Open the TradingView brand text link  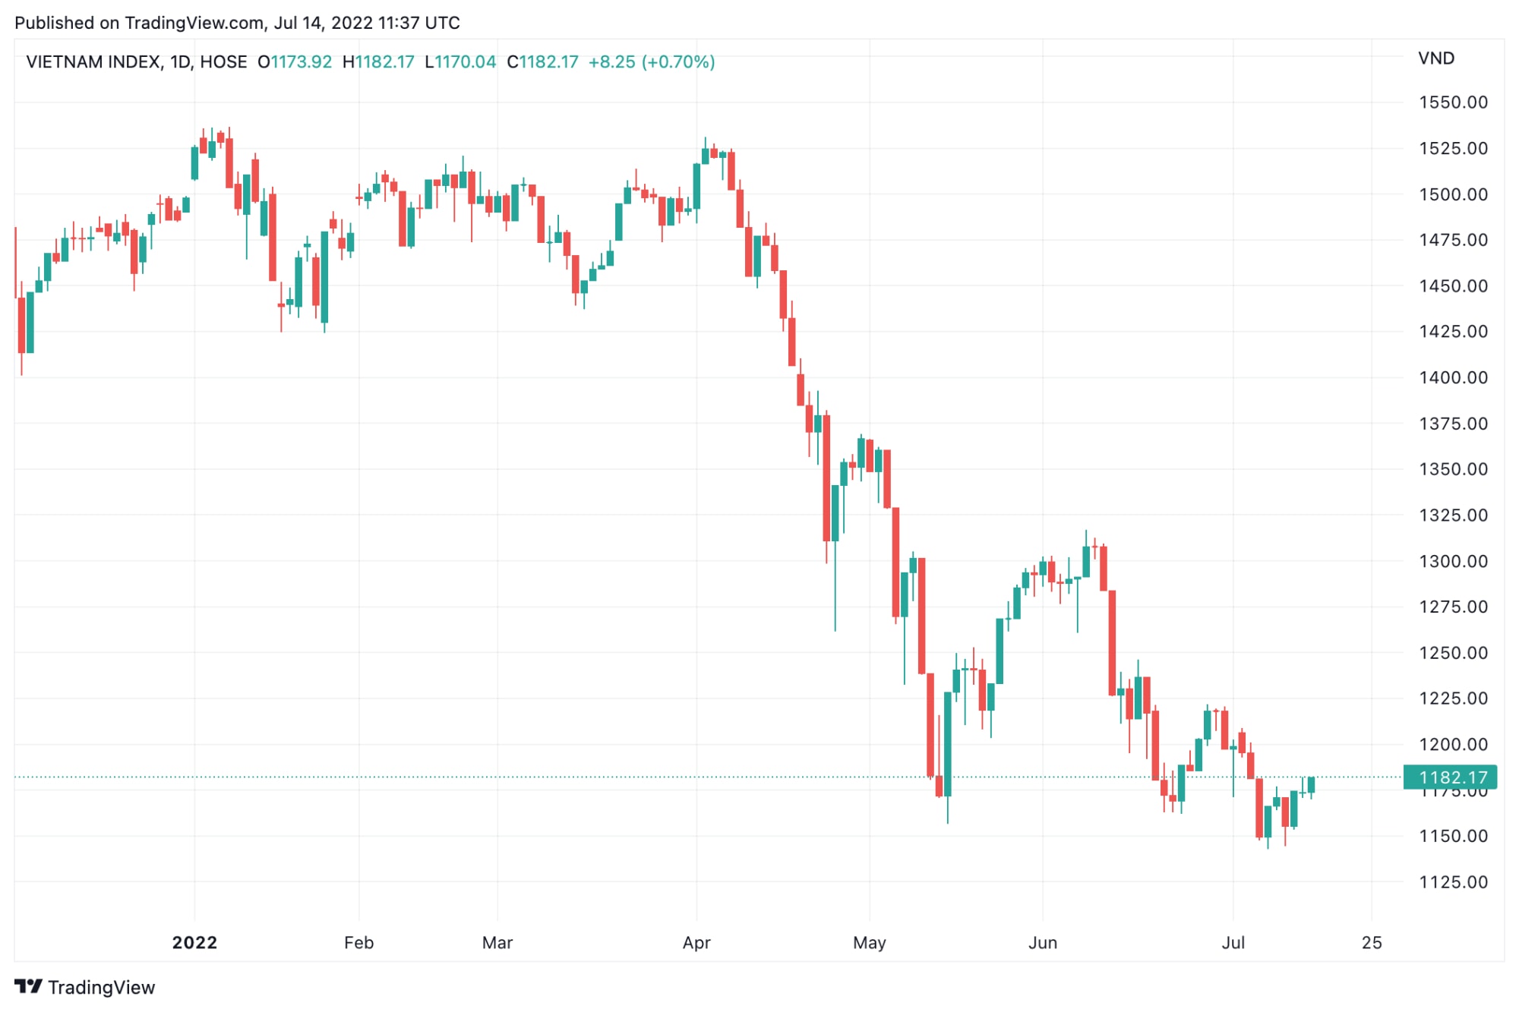pyautogui.click(x=101, y=987)
